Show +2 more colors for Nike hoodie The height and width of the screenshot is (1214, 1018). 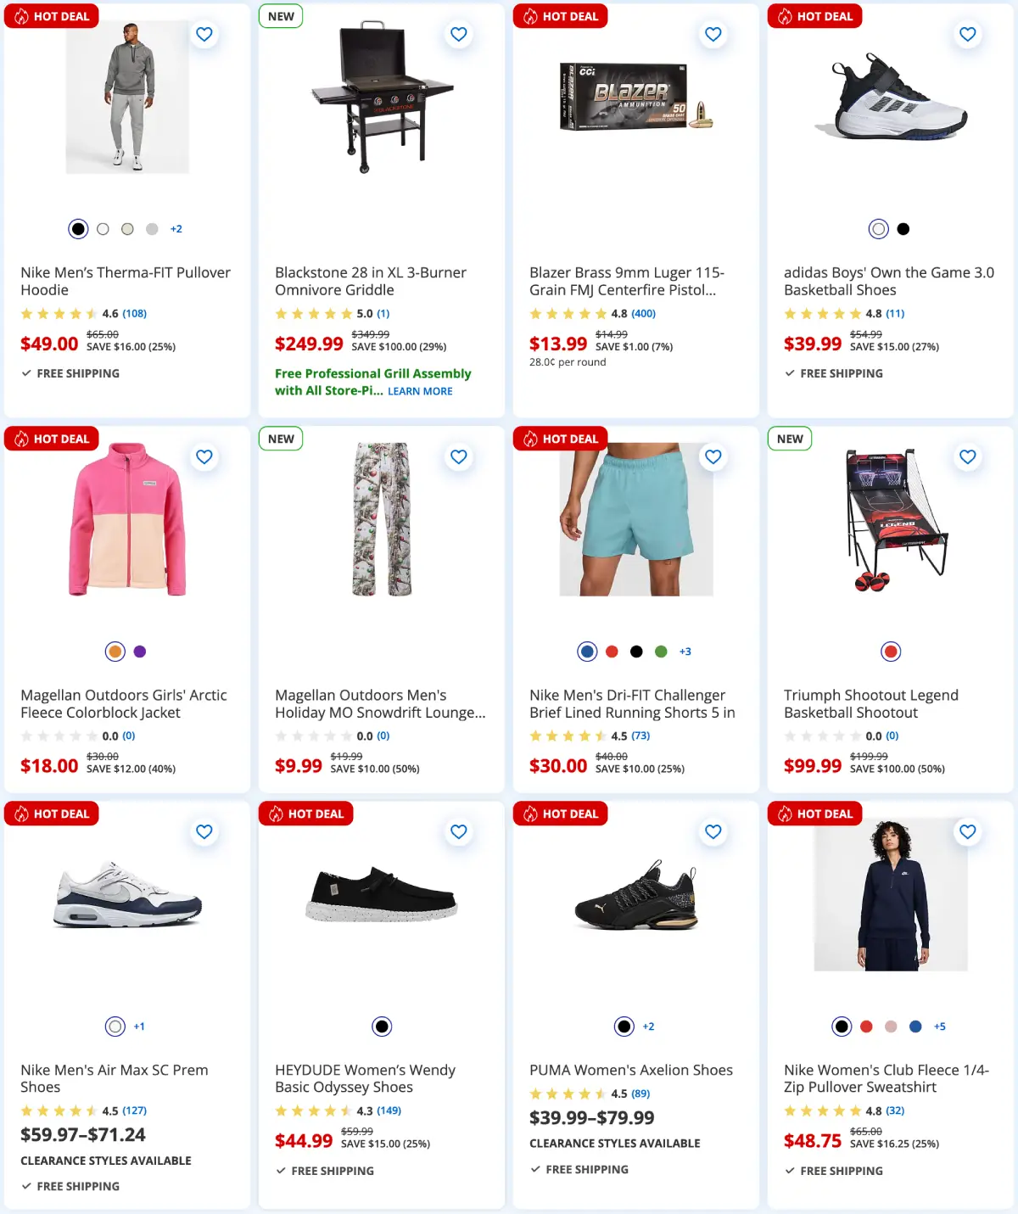(176, 229)
